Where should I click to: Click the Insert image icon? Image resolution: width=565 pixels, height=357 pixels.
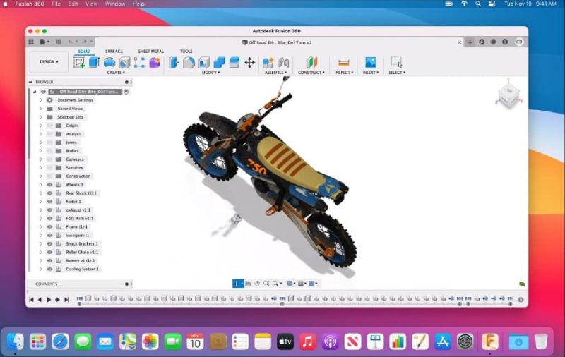[x=370, y=62]
